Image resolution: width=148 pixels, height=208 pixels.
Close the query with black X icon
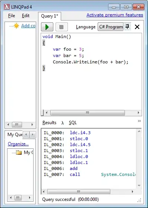(x=137, y=27)
